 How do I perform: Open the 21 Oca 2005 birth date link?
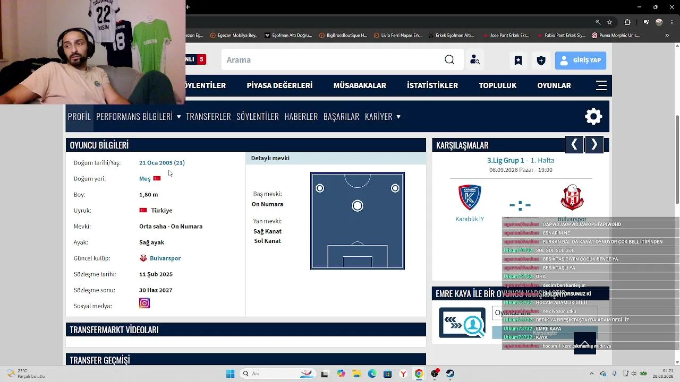pos(162,163)
